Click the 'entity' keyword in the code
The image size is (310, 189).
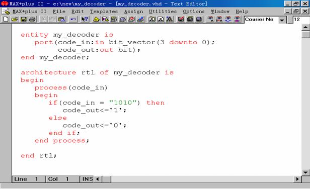tap(35, 35)
